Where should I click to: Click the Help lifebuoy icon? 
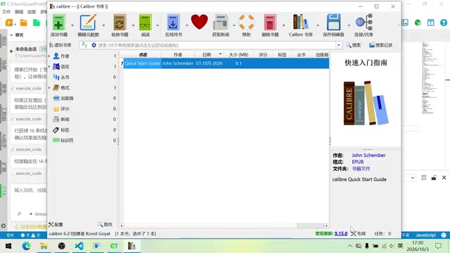coord(247,22)
